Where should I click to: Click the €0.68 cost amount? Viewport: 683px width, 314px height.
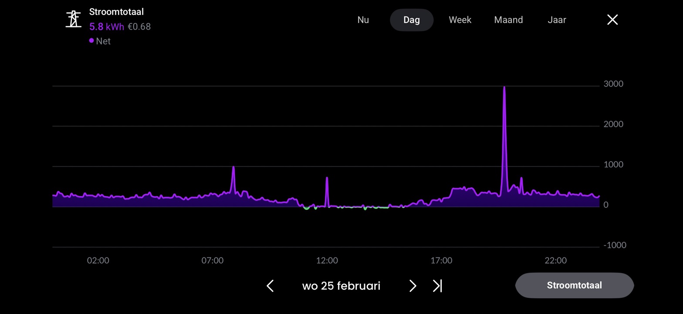pyautogui.click(x=139, y=27)
